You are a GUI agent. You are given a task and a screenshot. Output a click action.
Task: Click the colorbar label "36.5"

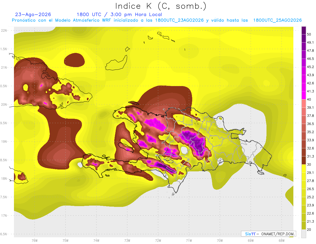[x=310, y=124]
